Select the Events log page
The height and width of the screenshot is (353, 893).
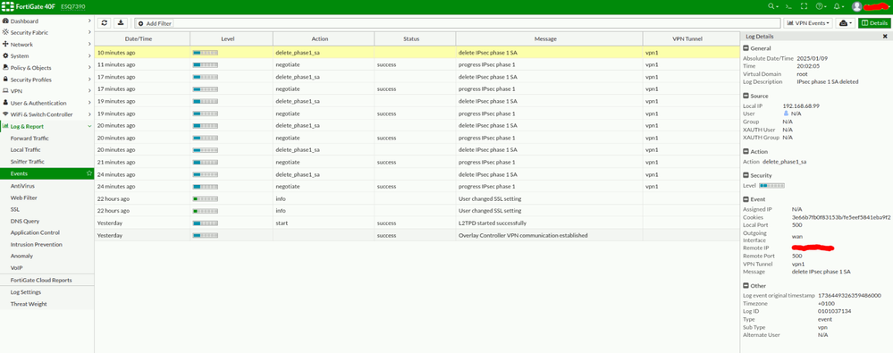coord(46,173)
